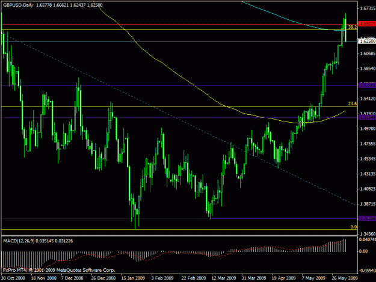Click the purple price tag below 1.38715
This screenshot has width=376, height=282.
[x=367, y=218]
